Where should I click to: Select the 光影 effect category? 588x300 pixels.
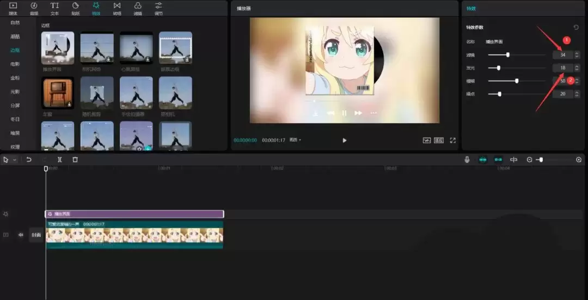pyautogui.click(x=15, y=92)
